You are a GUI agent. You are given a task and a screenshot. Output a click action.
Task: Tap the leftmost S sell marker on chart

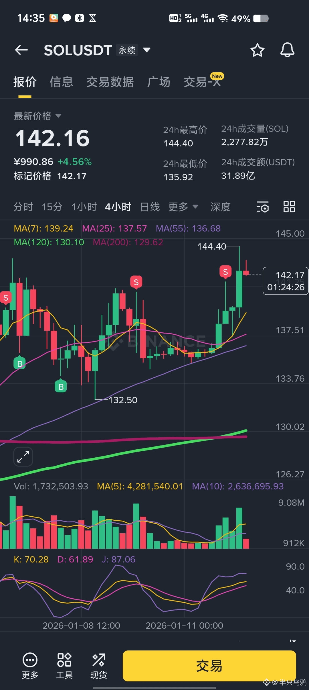point(6,298)
